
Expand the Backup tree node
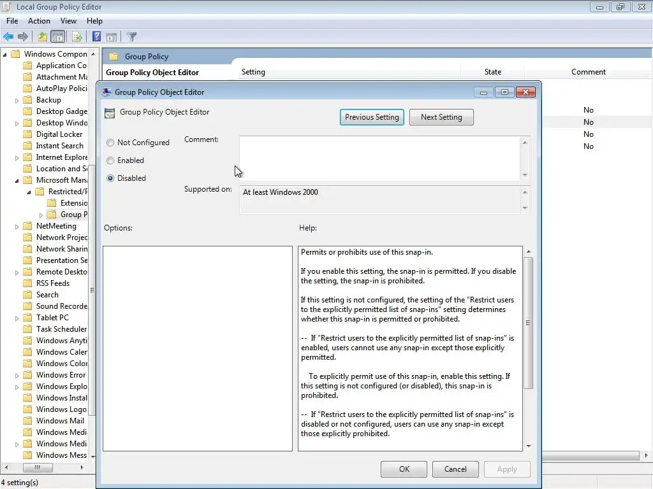(x=17, y=101)
